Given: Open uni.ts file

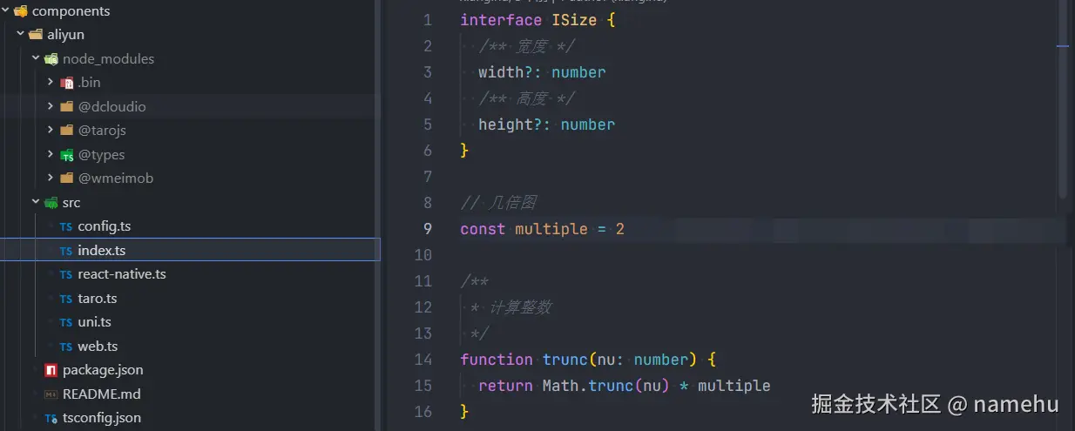Looking at the screenshot, I should (189, 321).
